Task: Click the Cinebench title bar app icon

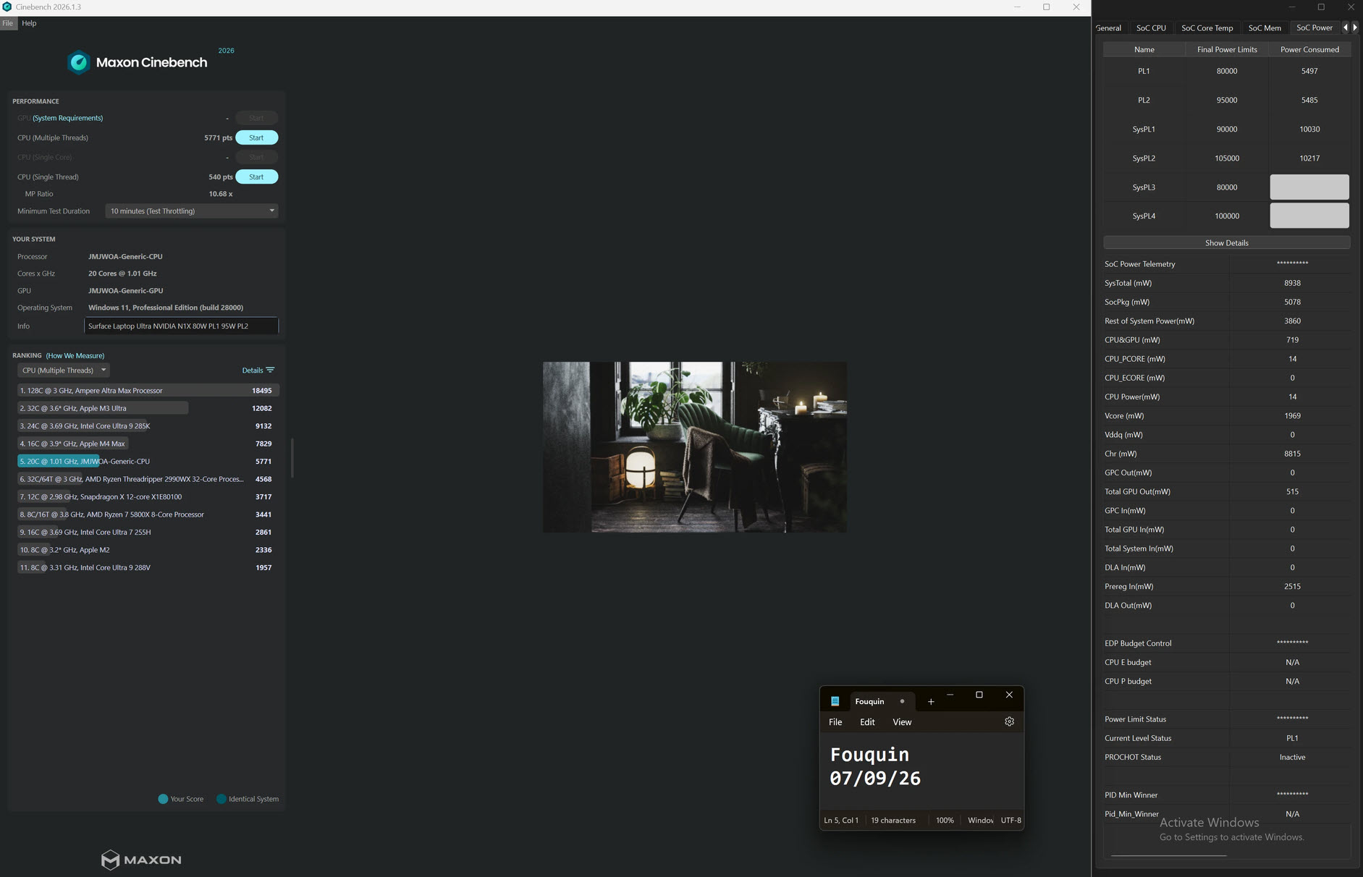Action: (x=7, y=7)
